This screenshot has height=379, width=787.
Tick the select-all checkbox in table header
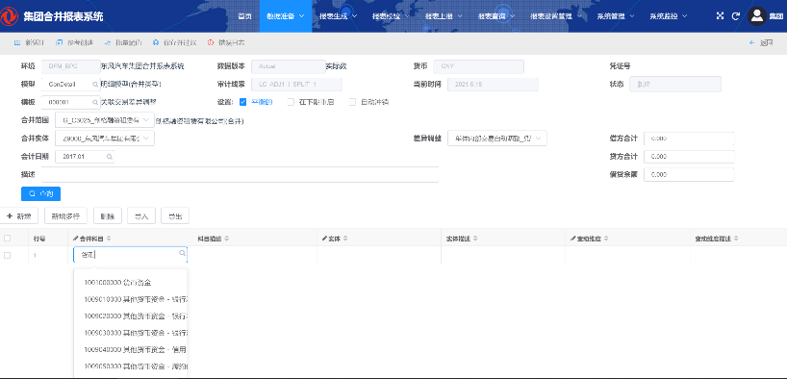(x=7, y=239)
